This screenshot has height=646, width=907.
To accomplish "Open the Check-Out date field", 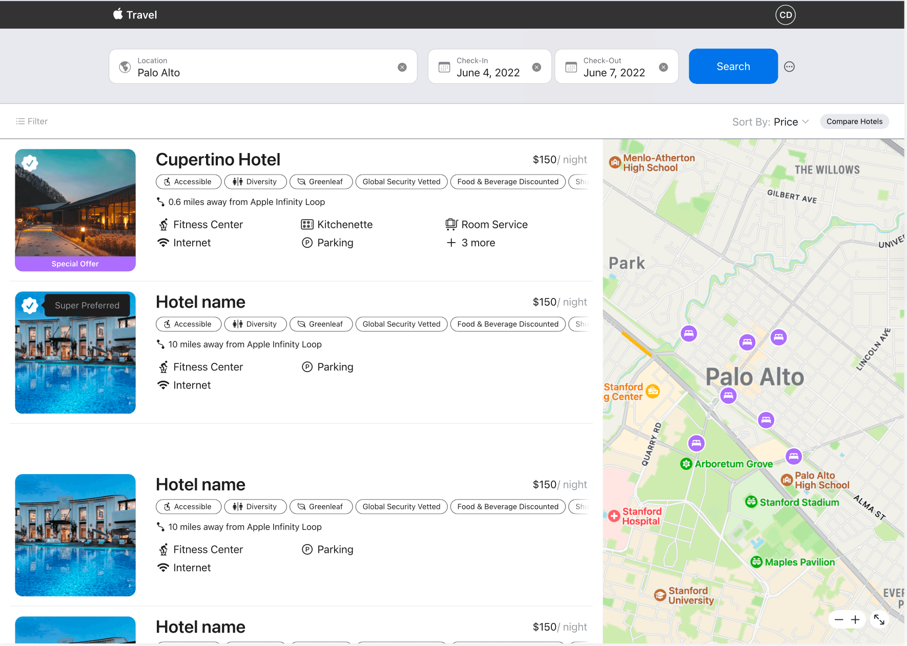I will click(616, 67).
